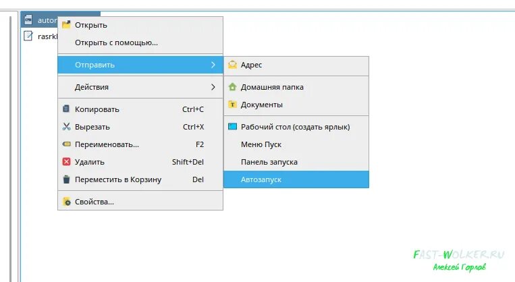Viewport: 515px width, 282px height.
Task: Click the Open folder icon
Action: point(66,25)
